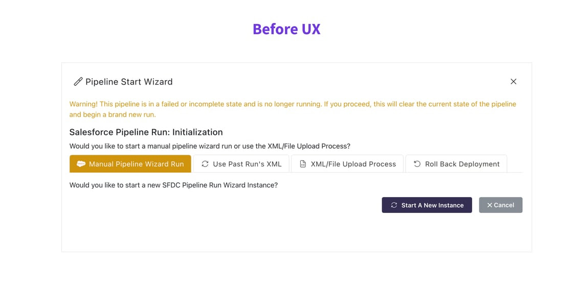Click the Salesforce cloud icon on the Manual tab
Image resolution: width=573 pixels, height=286 pixels.
[81, 164]
